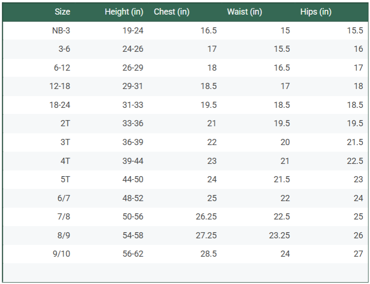Click hips value for size 4T
This screenshot has width=370, height=284.
(x=355, y=161)
